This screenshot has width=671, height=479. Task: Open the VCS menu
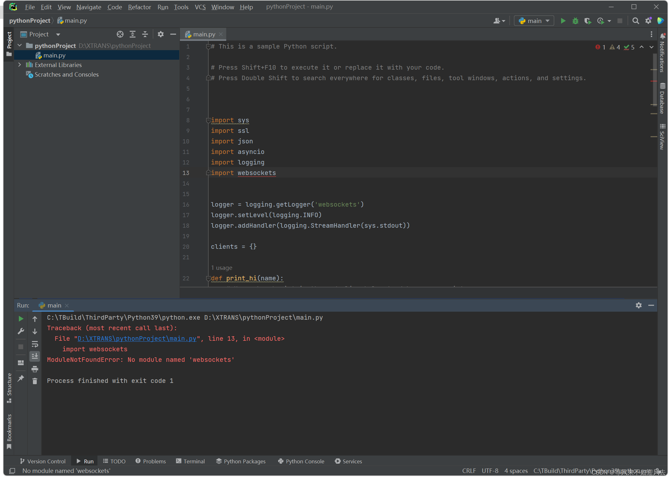pyautogui.click(x=200, y=7)
